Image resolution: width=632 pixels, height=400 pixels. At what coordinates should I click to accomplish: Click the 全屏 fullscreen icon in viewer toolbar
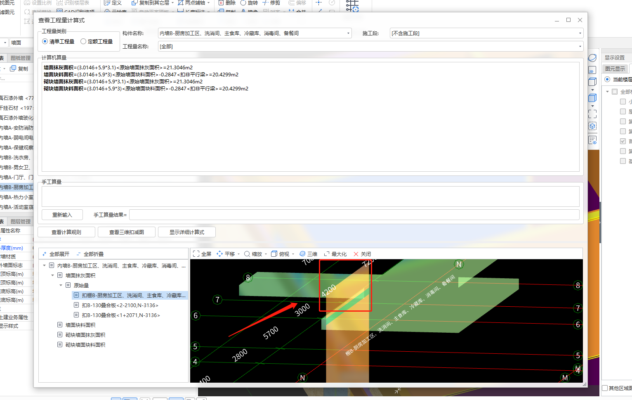coord(196,254)
